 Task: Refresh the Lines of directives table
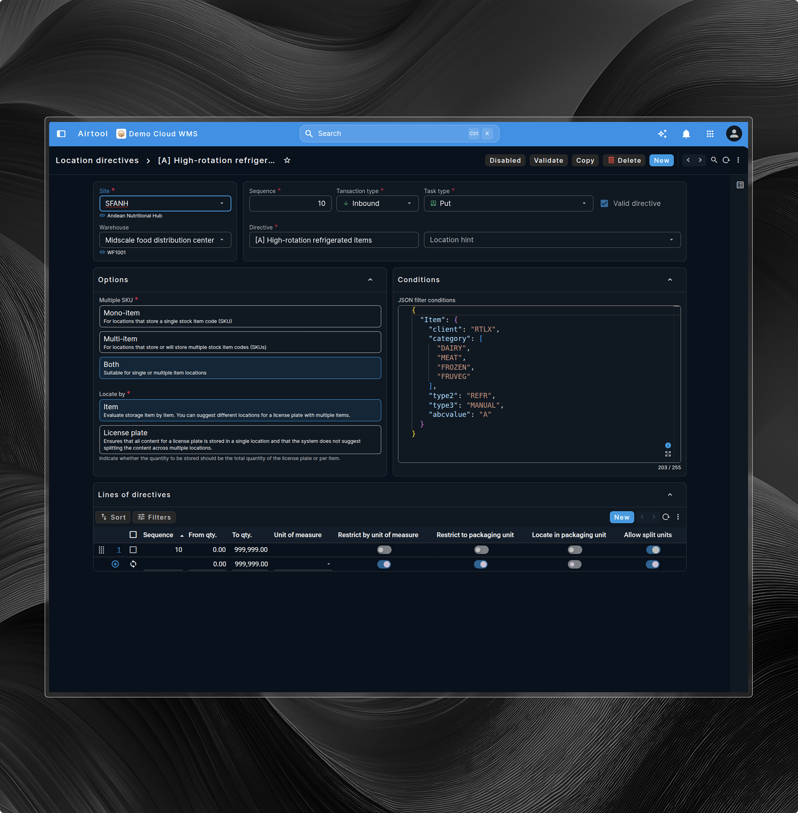point(666,517)
